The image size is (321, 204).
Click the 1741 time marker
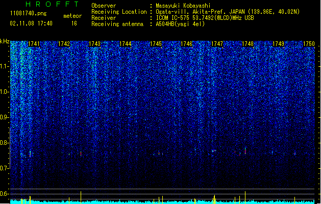pyautogui.click(x=34, y=44)
